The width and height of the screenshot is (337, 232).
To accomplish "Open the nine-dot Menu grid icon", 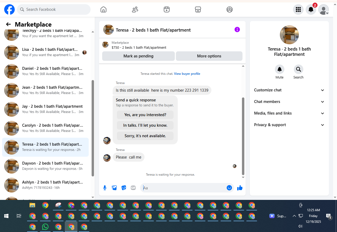I will (298, 9).
